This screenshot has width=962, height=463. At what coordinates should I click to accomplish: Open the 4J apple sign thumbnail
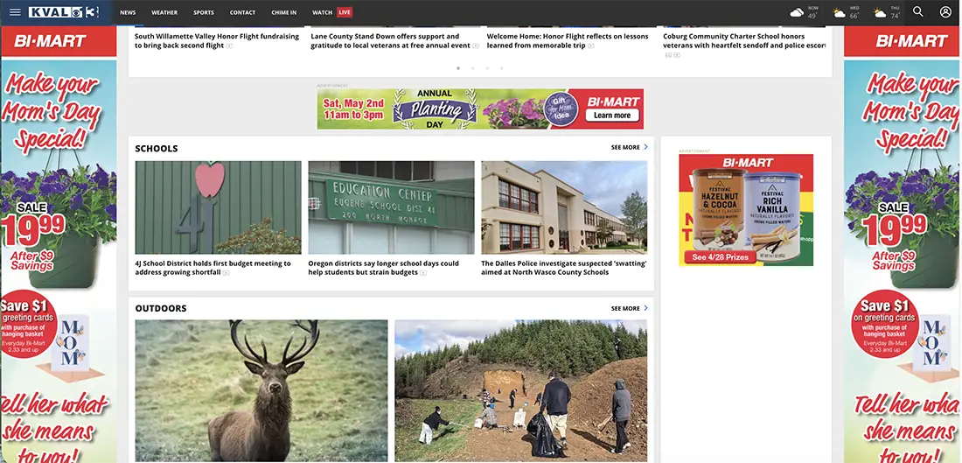pyautogui.click(x=219, y=207)
